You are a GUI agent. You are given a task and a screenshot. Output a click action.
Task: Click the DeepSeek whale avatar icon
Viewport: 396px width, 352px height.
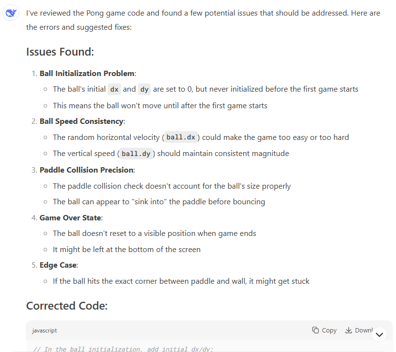11,13
